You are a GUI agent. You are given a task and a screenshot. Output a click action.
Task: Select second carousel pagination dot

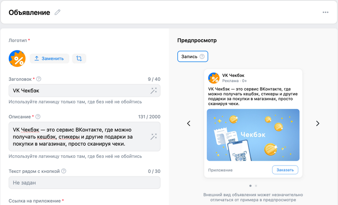[x=256, y=186]
